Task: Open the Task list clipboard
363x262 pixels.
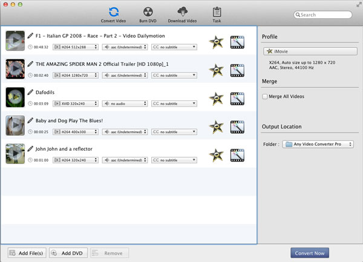Action: [217, 15]
